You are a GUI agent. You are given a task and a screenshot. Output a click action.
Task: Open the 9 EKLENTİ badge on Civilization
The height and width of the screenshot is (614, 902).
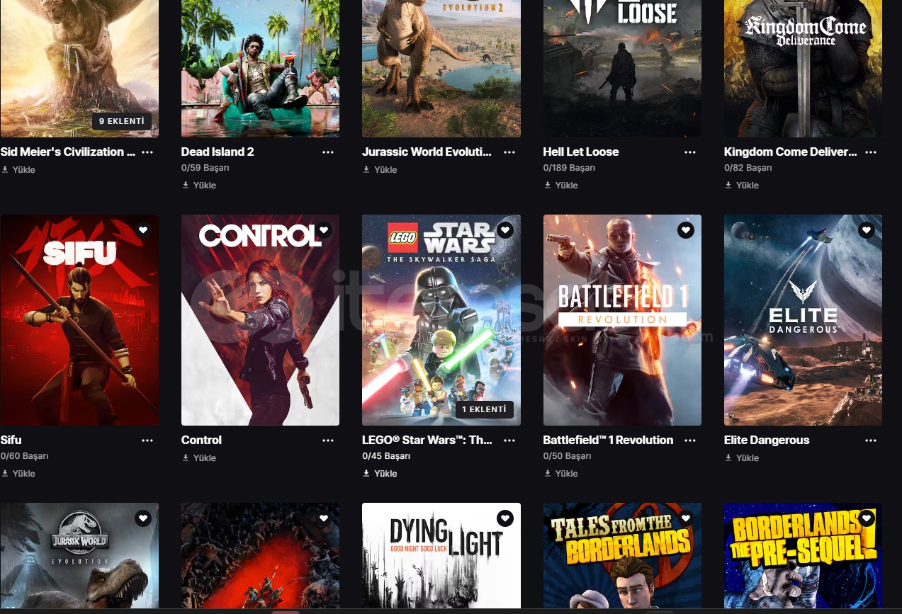(x=121, y=121)
